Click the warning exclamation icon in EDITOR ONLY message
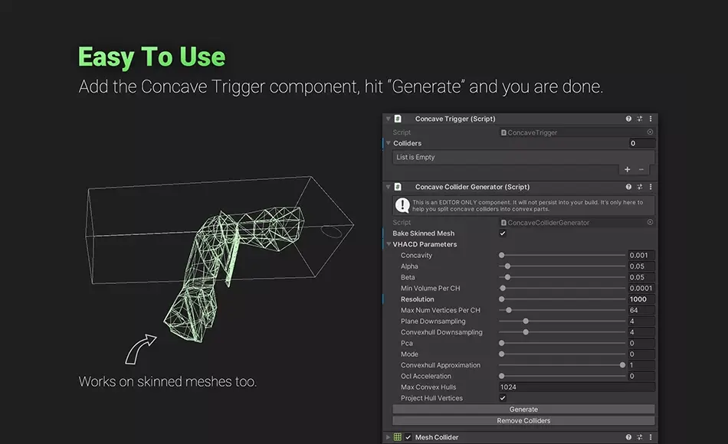The height and width of the screenshot is (444, 728). click(x=402, y=204)
